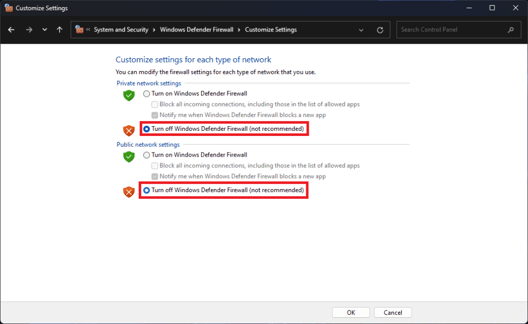Click the back navigation arrow
The width and height of the screenshot is (528, 324).
pyautogui.click(x=11, y=29)
